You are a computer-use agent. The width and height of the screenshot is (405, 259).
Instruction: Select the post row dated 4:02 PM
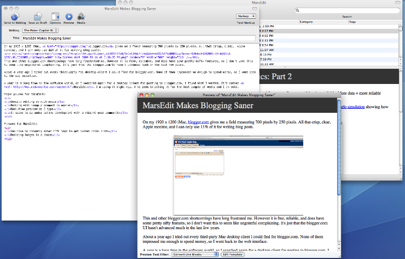(x=329, y=36)
